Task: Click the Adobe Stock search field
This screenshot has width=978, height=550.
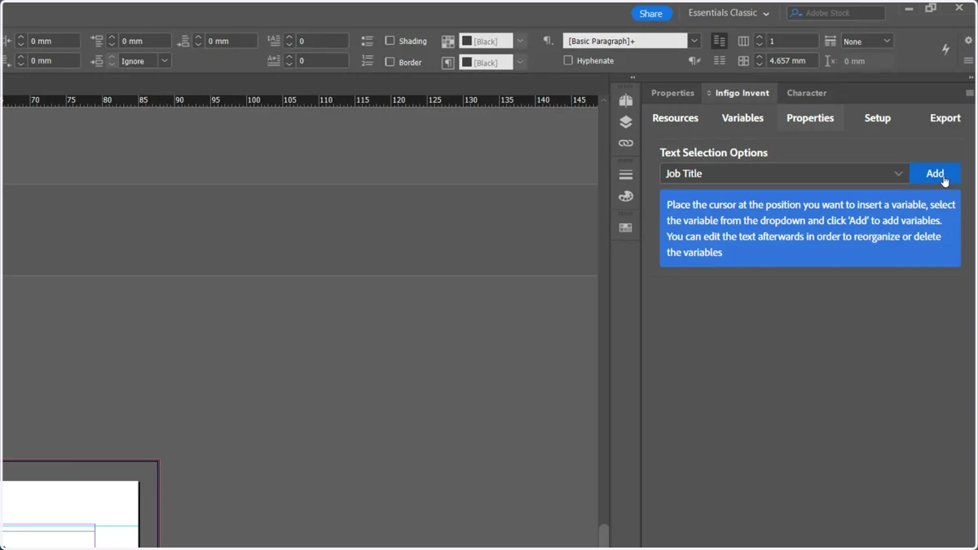Action: [x=836, y=13]
